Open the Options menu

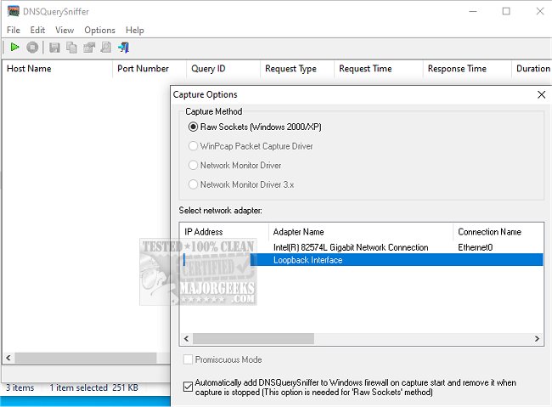99,30
